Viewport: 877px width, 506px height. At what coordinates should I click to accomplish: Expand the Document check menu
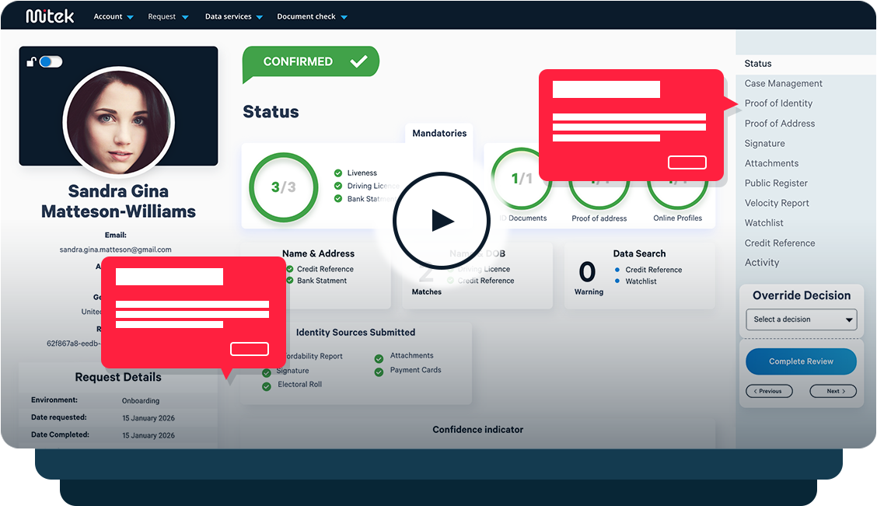click(x=312, y=17)
